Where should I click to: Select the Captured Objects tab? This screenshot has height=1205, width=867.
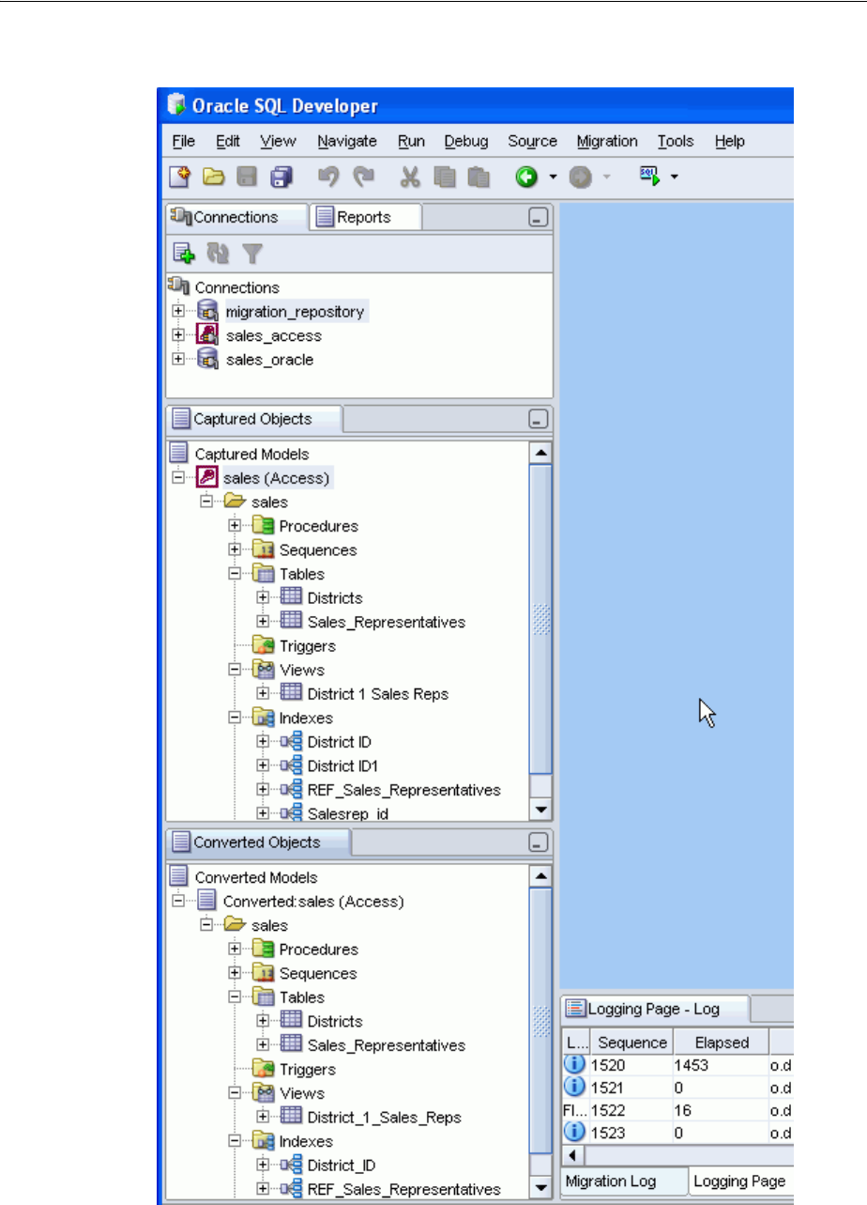click(253, 419)
